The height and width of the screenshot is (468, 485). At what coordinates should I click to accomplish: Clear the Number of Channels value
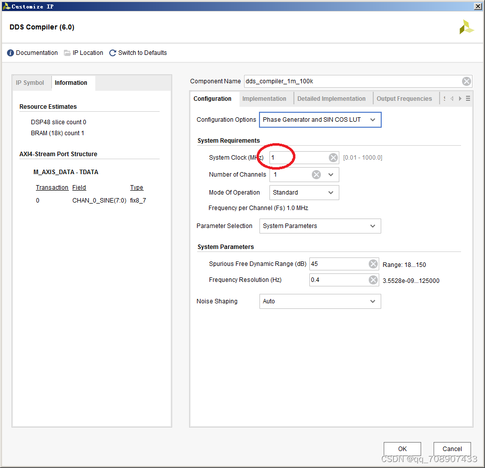316,175
